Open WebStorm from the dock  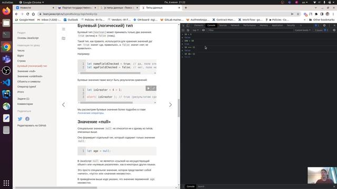coord(6,94)
